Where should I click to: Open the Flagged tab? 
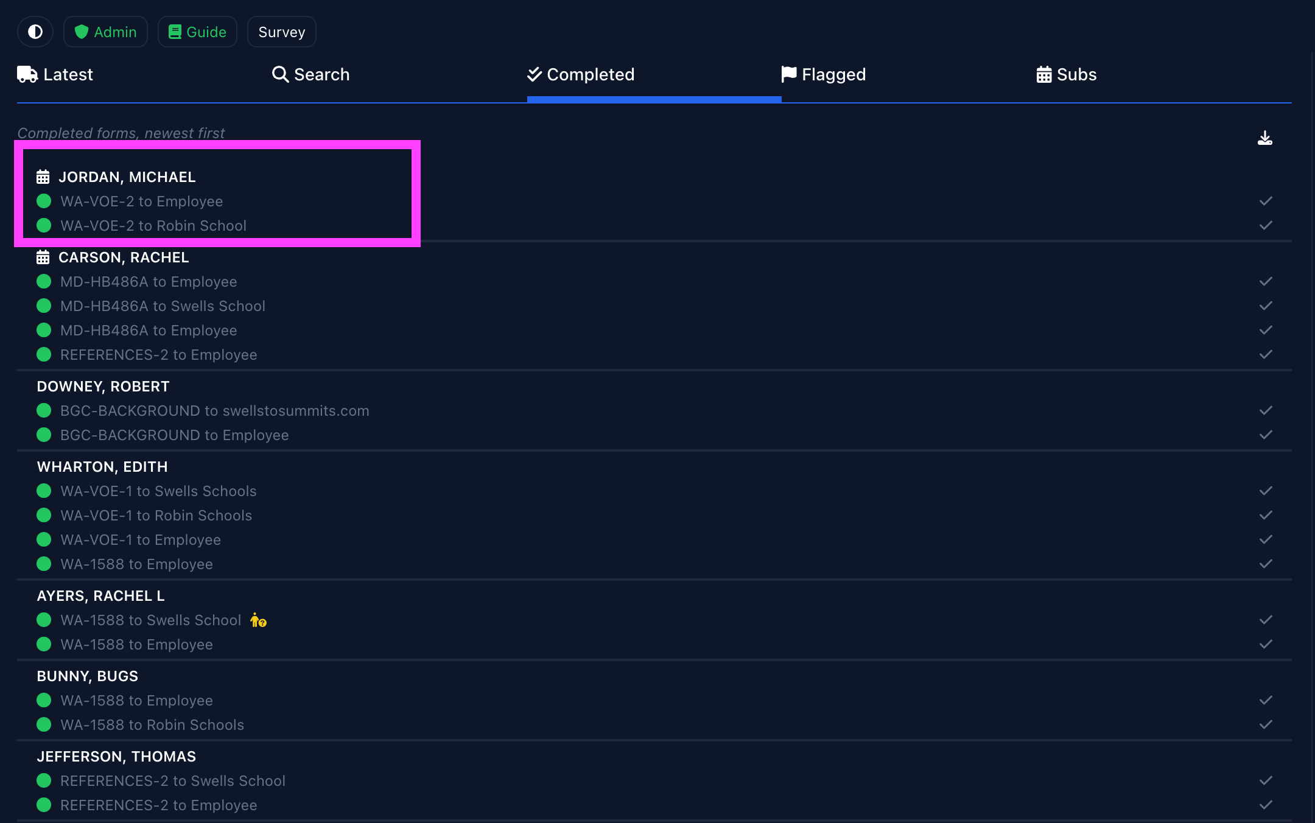(823, 74)
